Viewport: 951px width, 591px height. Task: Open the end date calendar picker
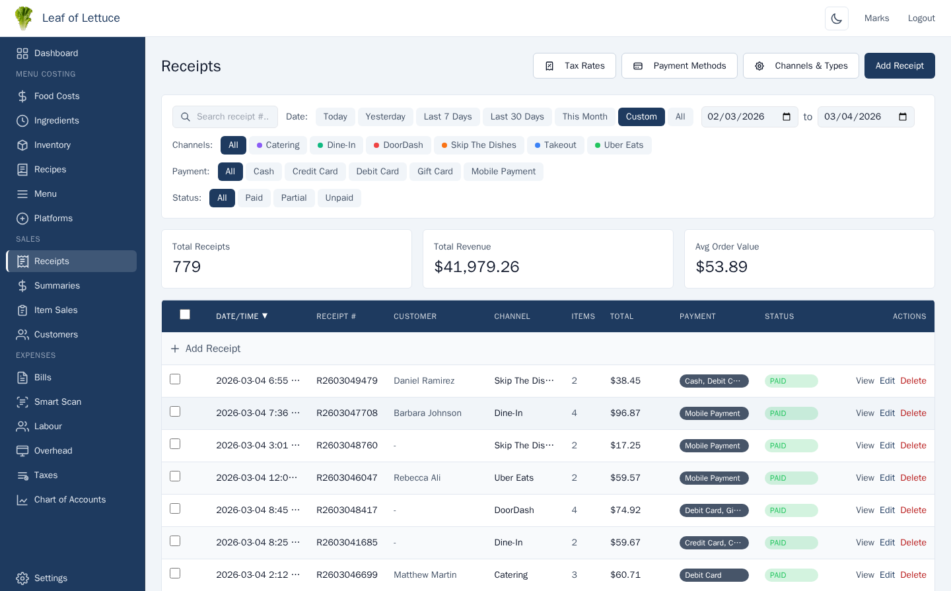(x=902, y=117)
